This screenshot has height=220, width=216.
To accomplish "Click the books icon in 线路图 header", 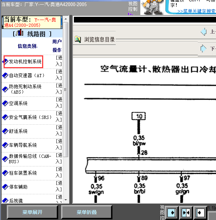I will (20, 33).
